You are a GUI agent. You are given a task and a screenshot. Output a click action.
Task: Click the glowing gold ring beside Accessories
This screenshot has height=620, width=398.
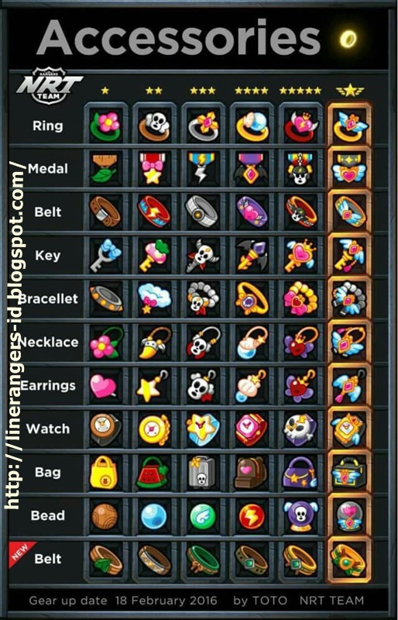[x=348, y=40]
